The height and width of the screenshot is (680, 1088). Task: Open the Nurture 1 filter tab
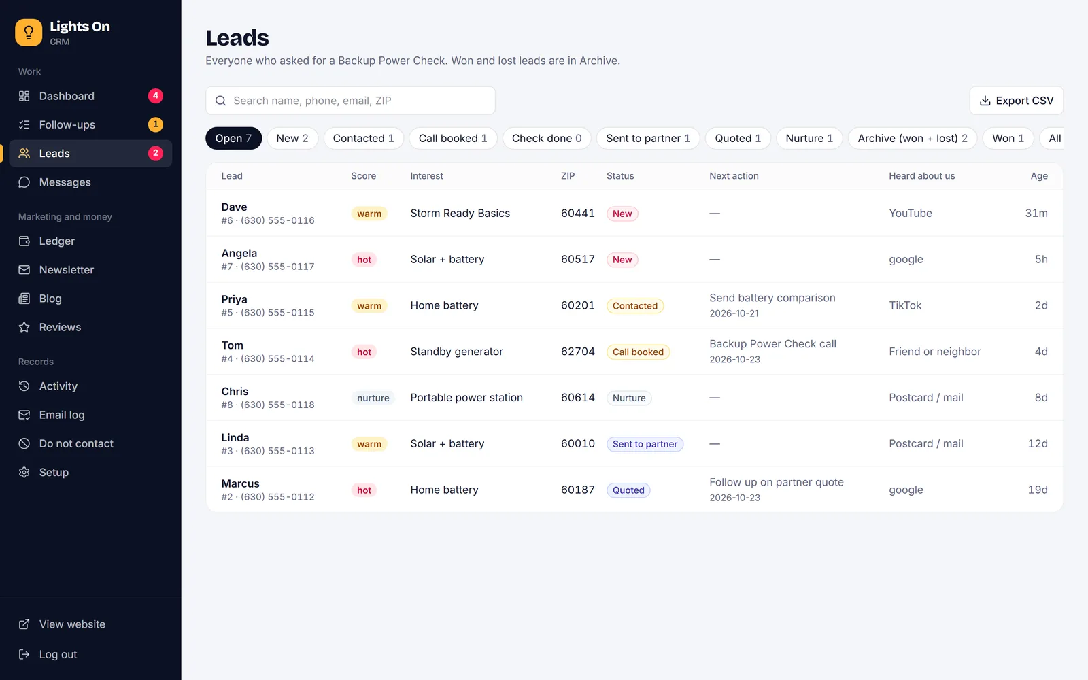809,138
